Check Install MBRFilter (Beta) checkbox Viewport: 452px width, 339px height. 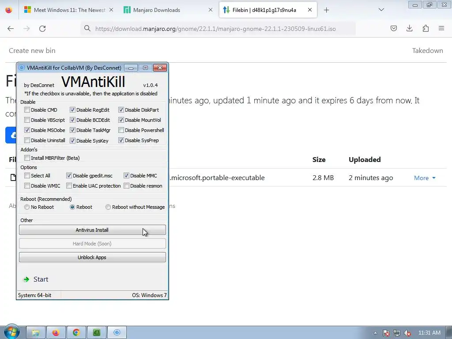pos(27,158)
